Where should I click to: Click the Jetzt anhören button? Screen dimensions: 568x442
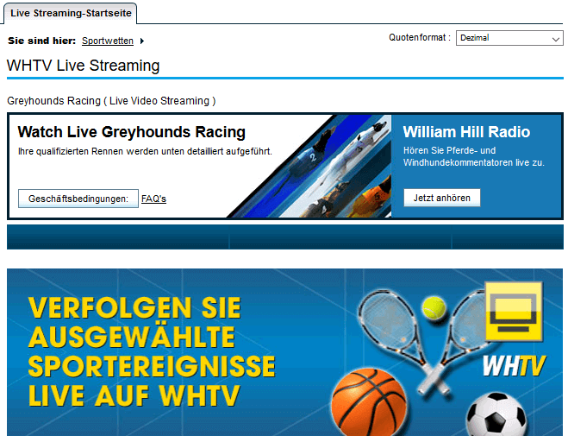442,198
